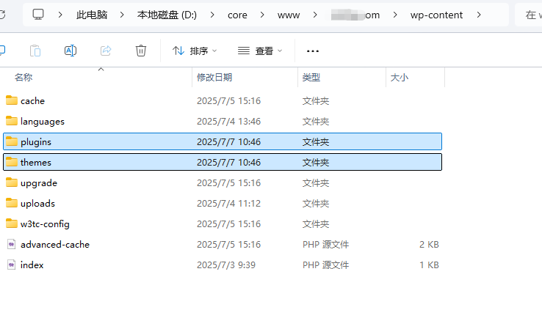Viewport: 542px width, 329px height.
Task: Expand chevron after core breadcrumb
Action: pos(262,15)
